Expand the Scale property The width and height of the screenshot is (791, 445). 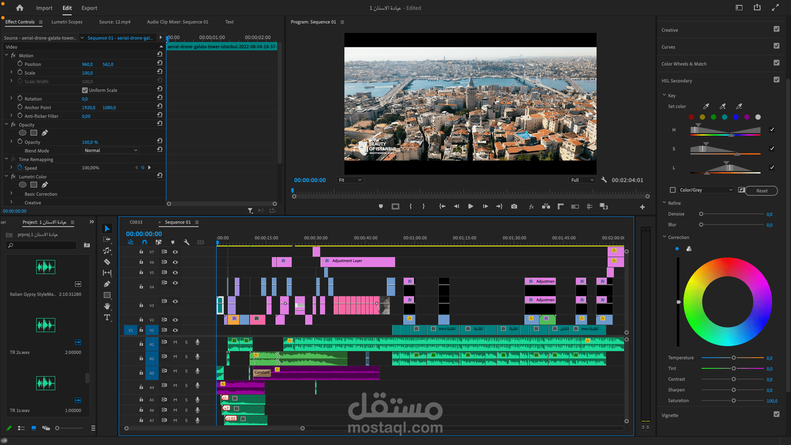point(11,72)
